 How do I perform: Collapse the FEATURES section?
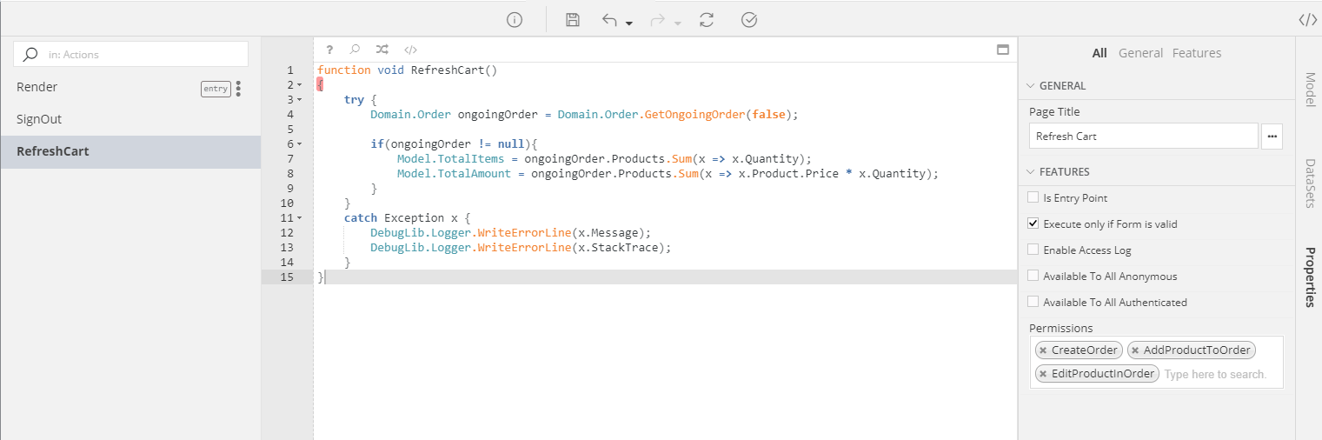[x=1031, y=172]
